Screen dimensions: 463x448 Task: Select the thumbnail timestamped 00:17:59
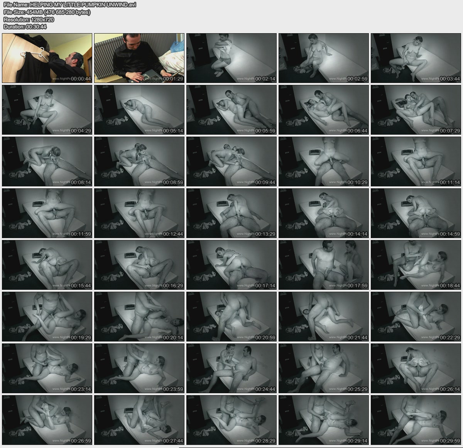pos(324,265)
